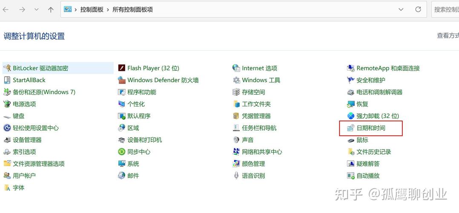Viewport: 459px width, 213px height.
Task: Click the 声音 speaker icon
Action: tap(236, 140)
